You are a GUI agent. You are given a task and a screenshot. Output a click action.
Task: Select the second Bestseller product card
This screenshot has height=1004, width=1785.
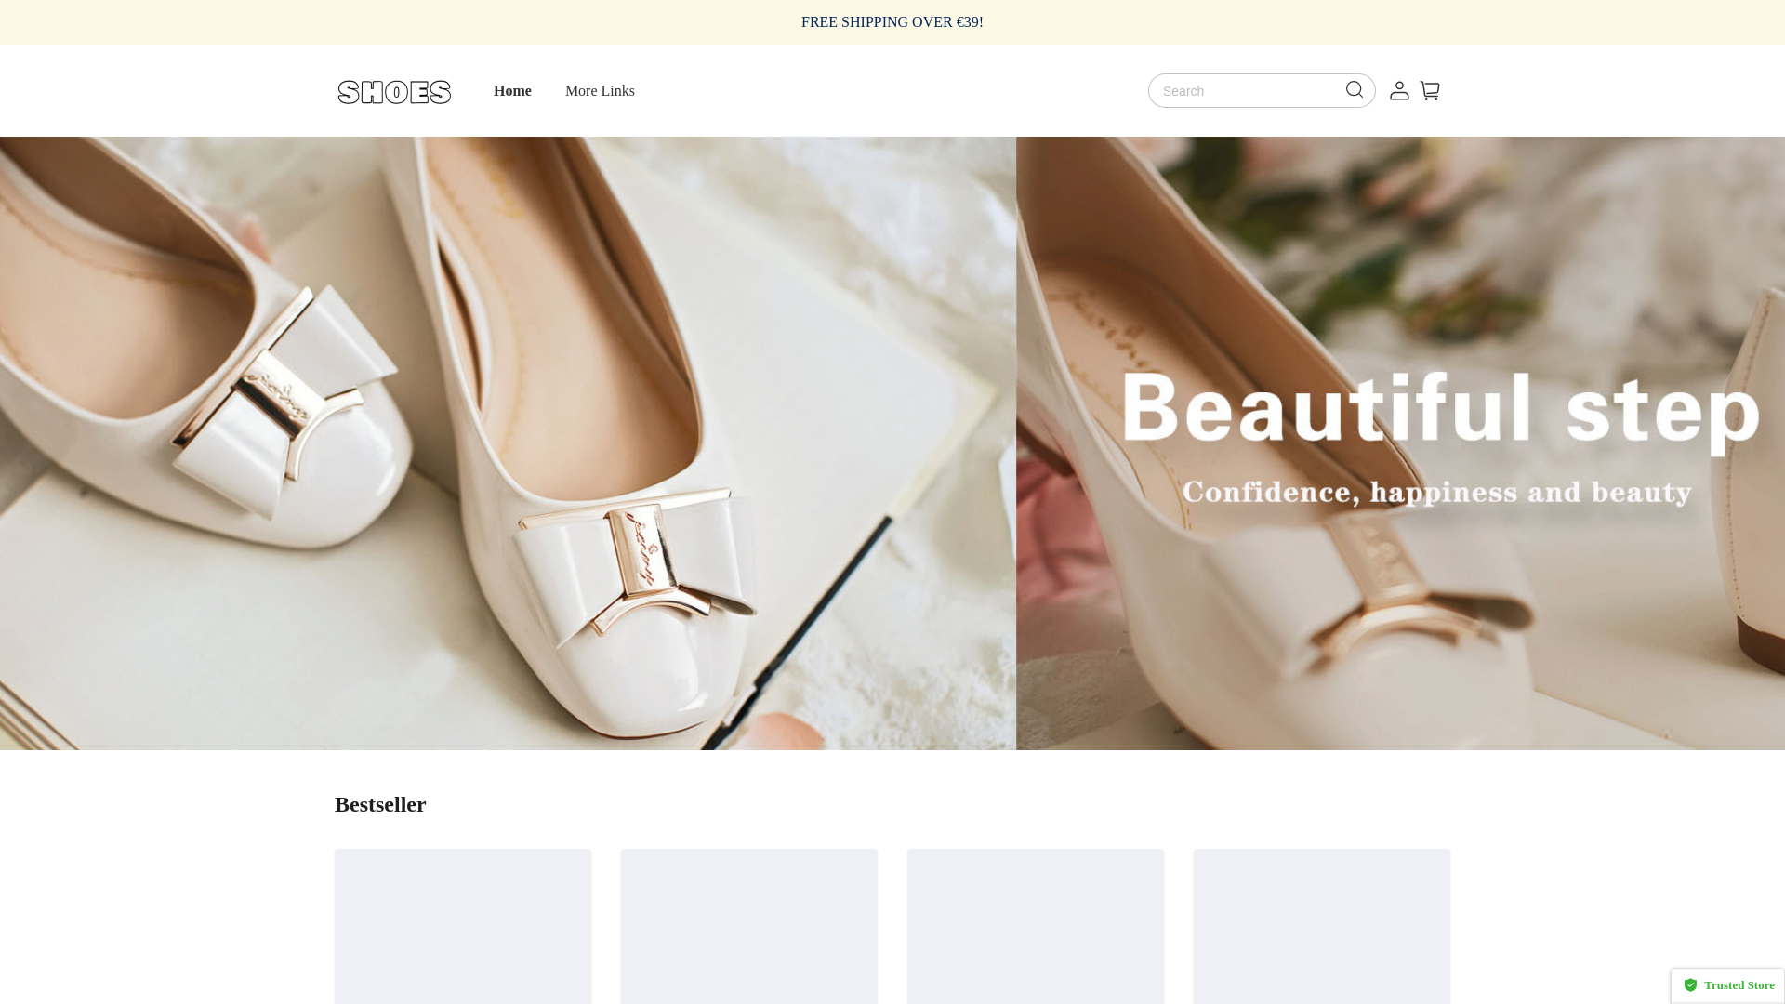click(x=749, y=926)
